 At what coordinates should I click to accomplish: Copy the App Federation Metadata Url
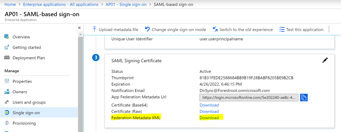[x=304, y=98]
